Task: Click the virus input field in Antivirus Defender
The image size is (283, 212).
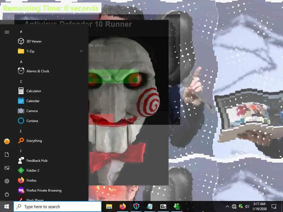Action: (120, 57)
